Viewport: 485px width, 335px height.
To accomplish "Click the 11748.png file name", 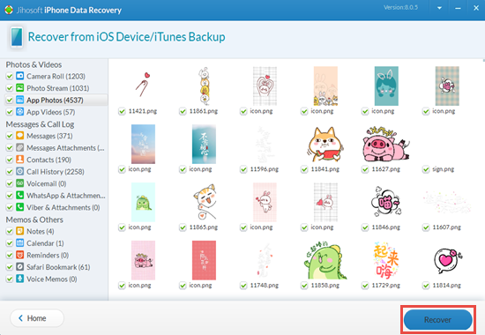I will pyautogui.click(x=265, y=286).
